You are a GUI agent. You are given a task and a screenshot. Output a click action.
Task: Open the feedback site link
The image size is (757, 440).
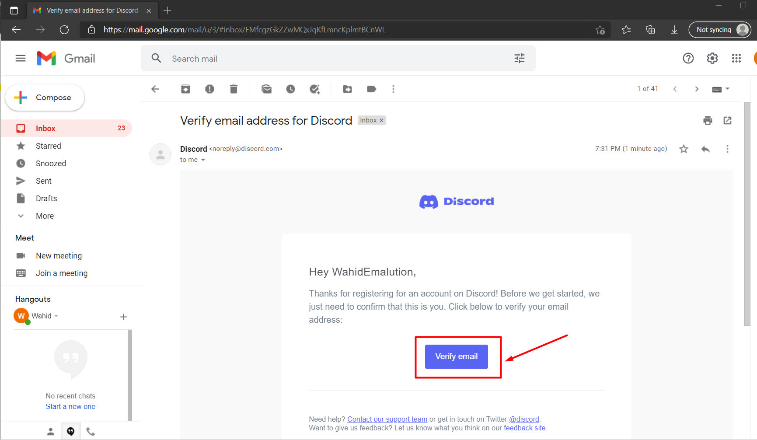point(524,428)
